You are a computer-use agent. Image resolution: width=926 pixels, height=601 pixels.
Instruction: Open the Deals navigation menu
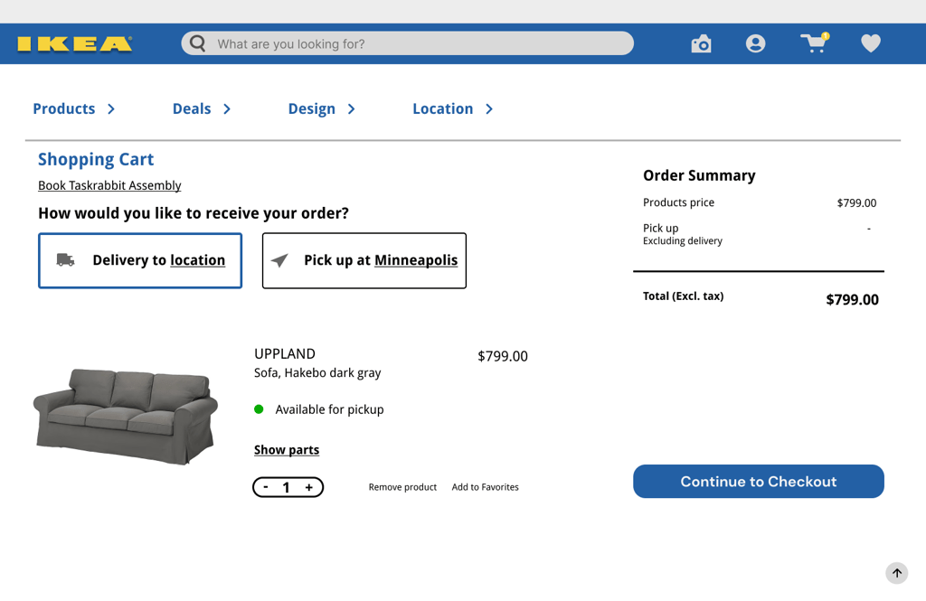pos(192,108)
